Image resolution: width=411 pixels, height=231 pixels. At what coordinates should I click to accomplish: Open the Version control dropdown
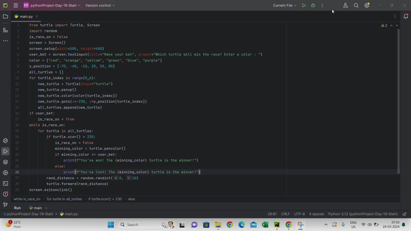click(x=100, y=5)
